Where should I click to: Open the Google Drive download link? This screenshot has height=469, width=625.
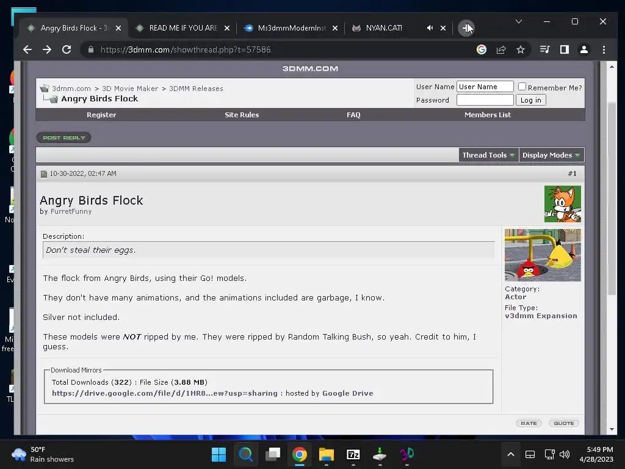point(165,393)
